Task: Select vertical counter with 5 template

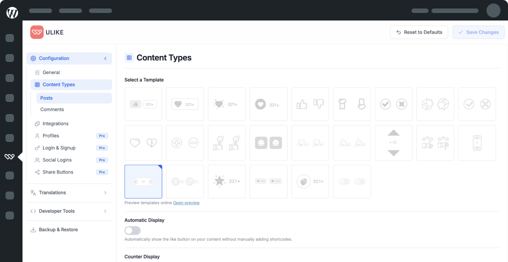Action: pos(477,143)
